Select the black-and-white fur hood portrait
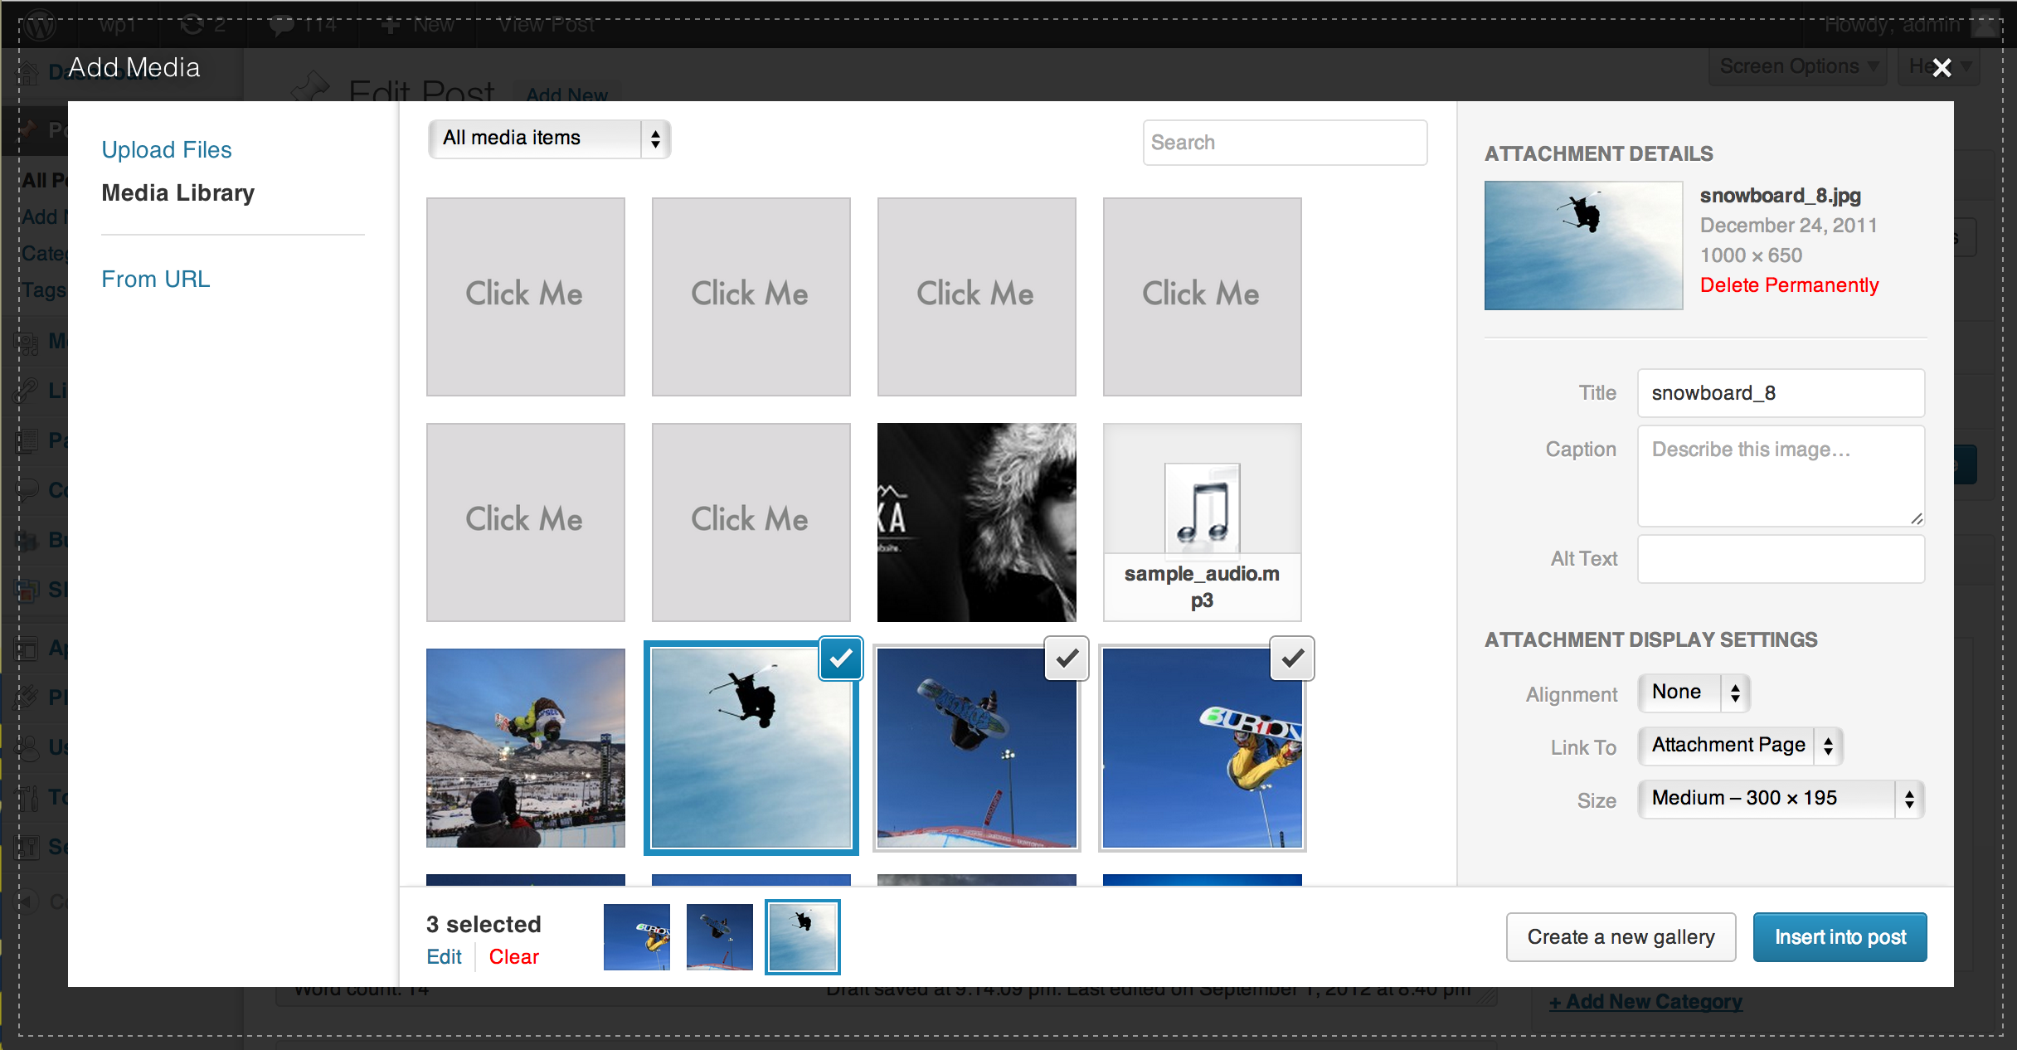 tap(977, 523)
